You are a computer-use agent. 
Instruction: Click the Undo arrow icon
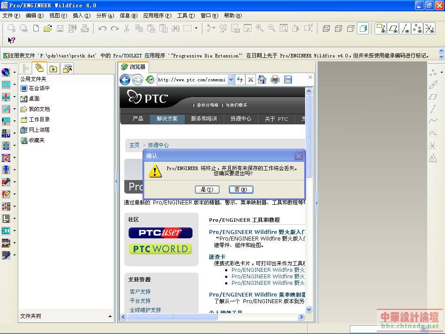pos(103,28)
